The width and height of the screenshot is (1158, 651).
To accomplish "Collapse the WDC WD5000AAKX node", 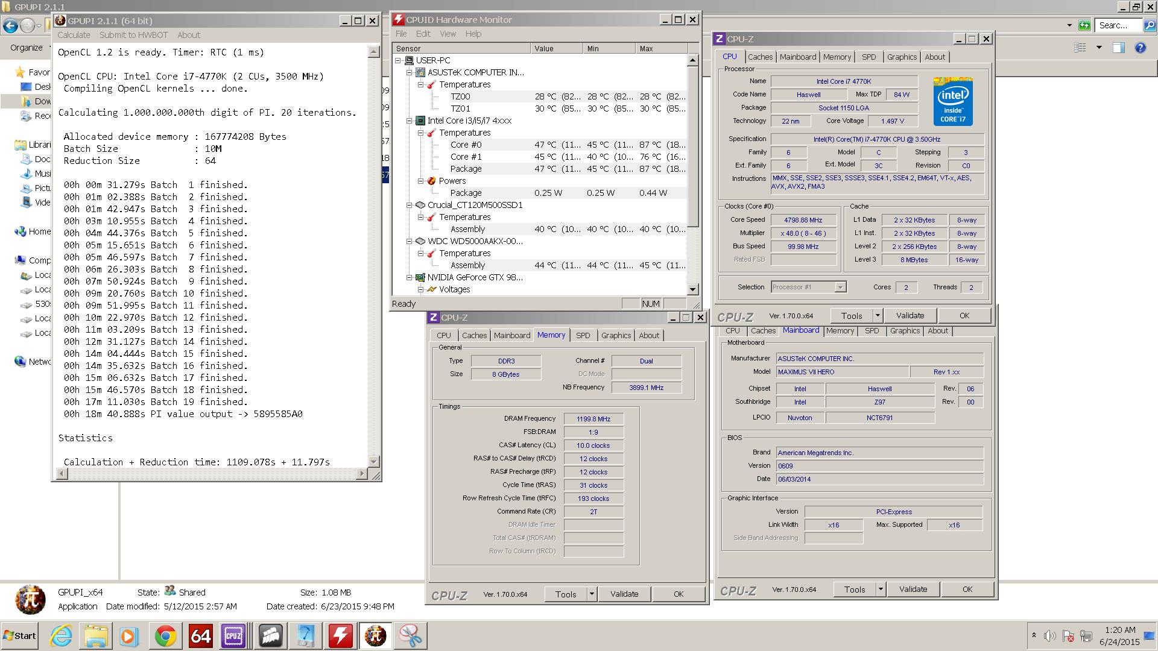I will 410,241.
